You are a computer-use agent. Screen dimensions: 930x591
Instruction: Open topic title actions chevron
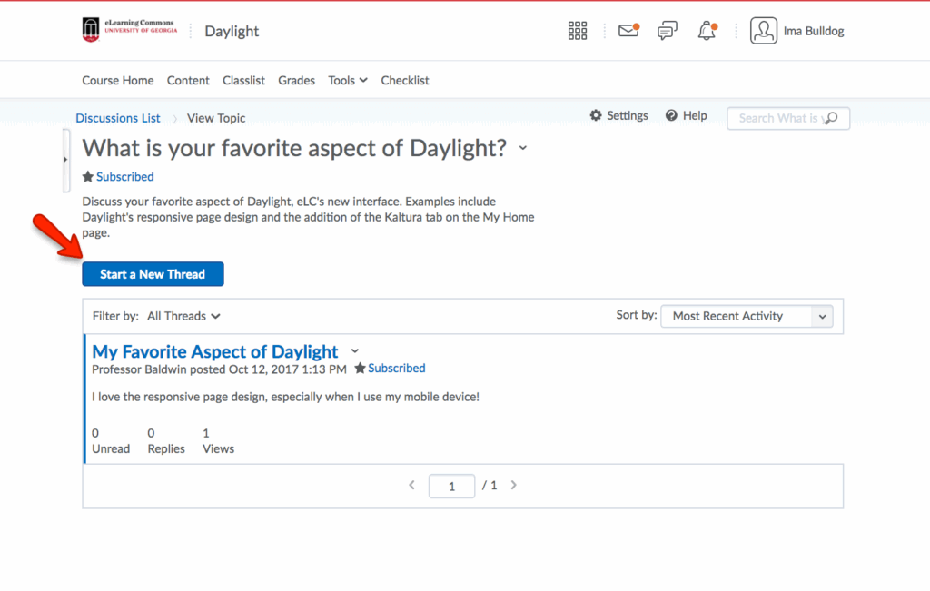point(523,148)
